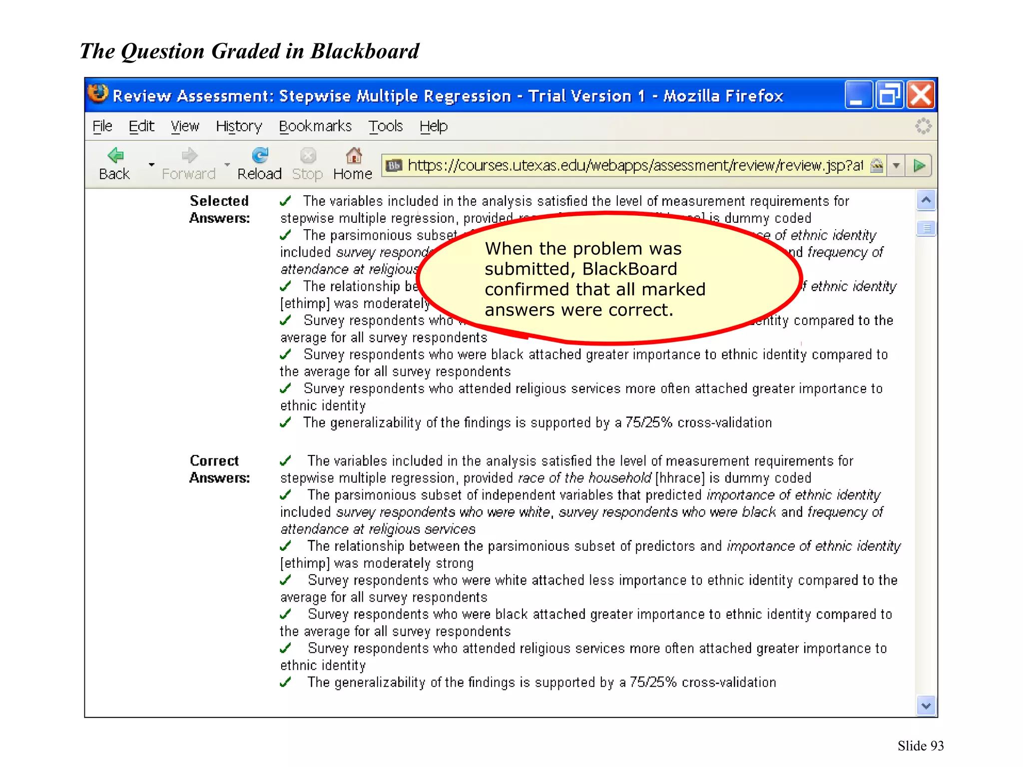The width and height of the screenshot is (1023, 767).
Task: Click the vertical scrollbar thumb
Action: 926,229
